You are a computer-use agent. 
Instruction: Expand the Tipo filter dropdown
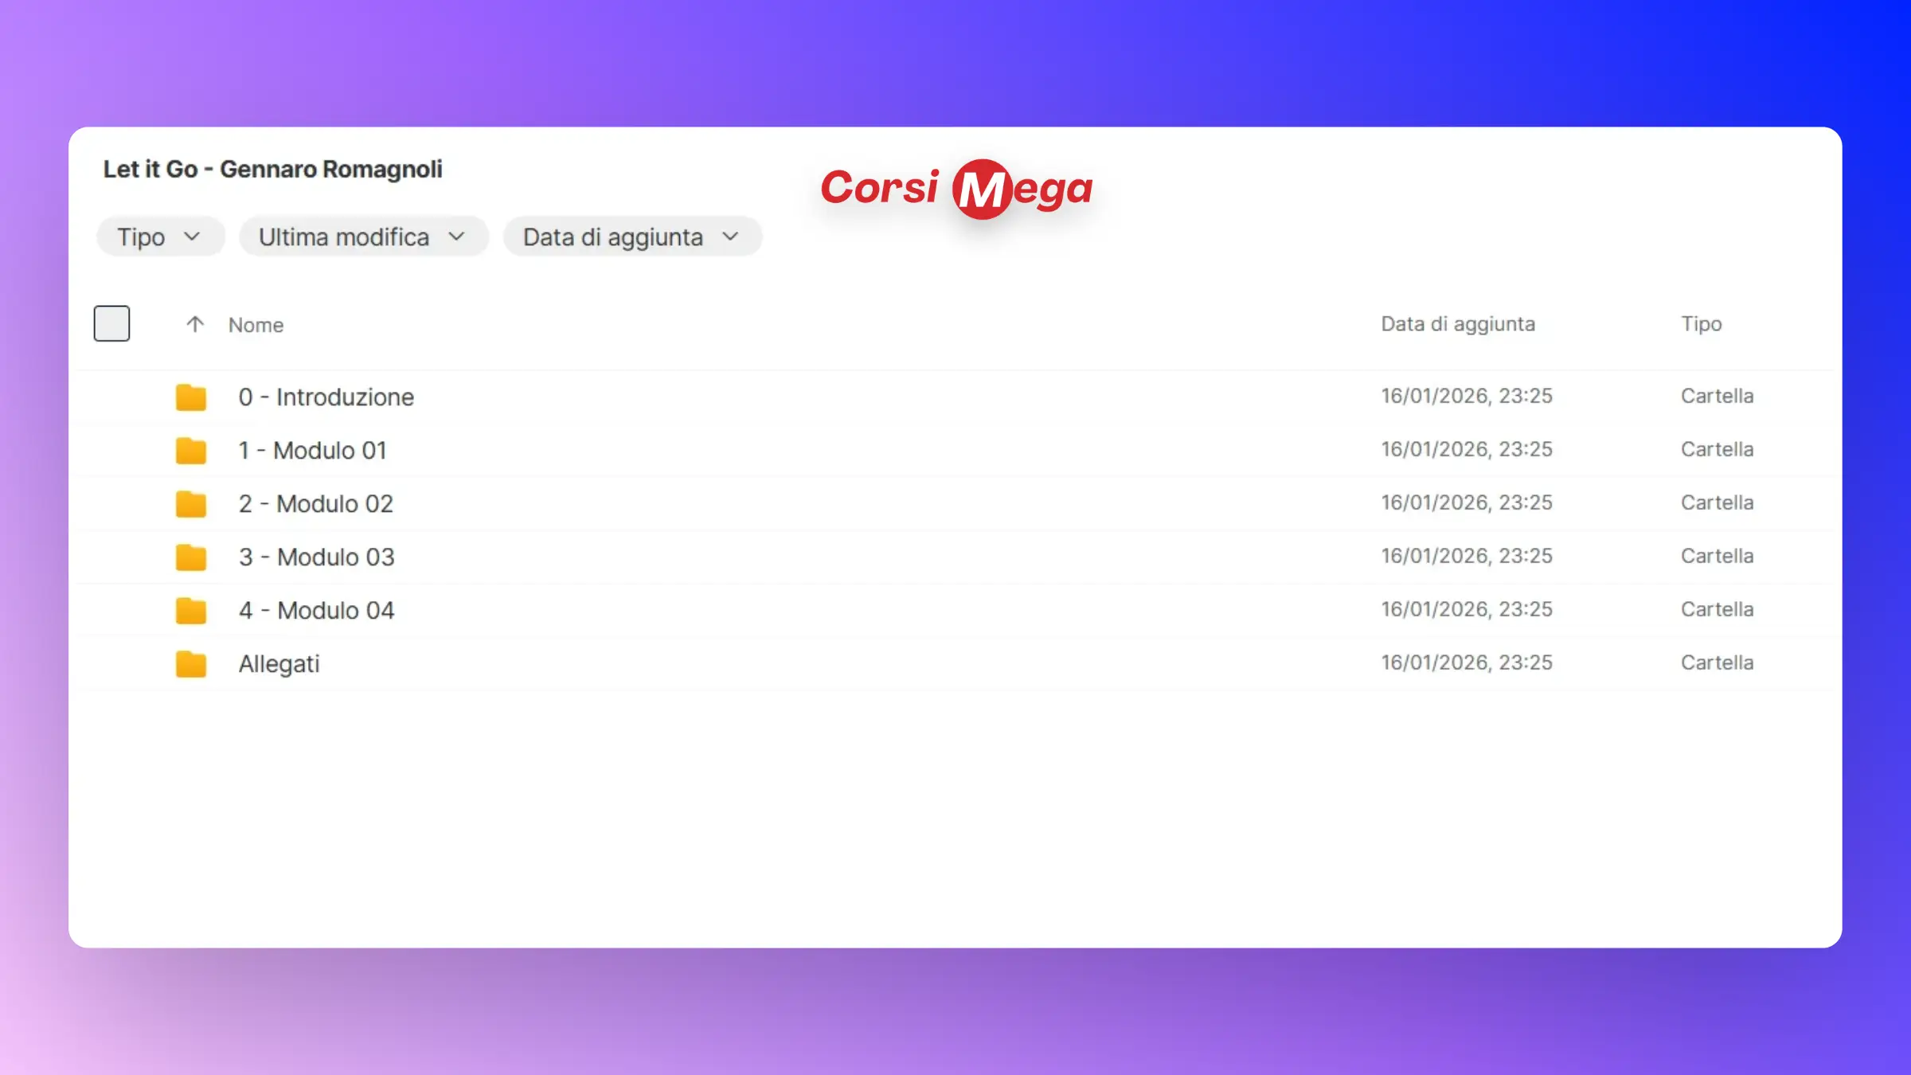(160, 236)
